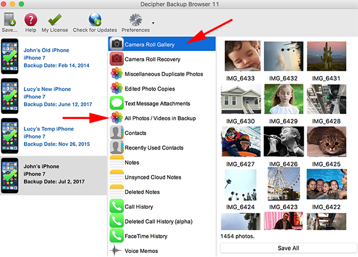The width and height of the screenshot is (358, 257).
Task: Click the Deleted Call History (alpha) phone icon
Action: 116,221
